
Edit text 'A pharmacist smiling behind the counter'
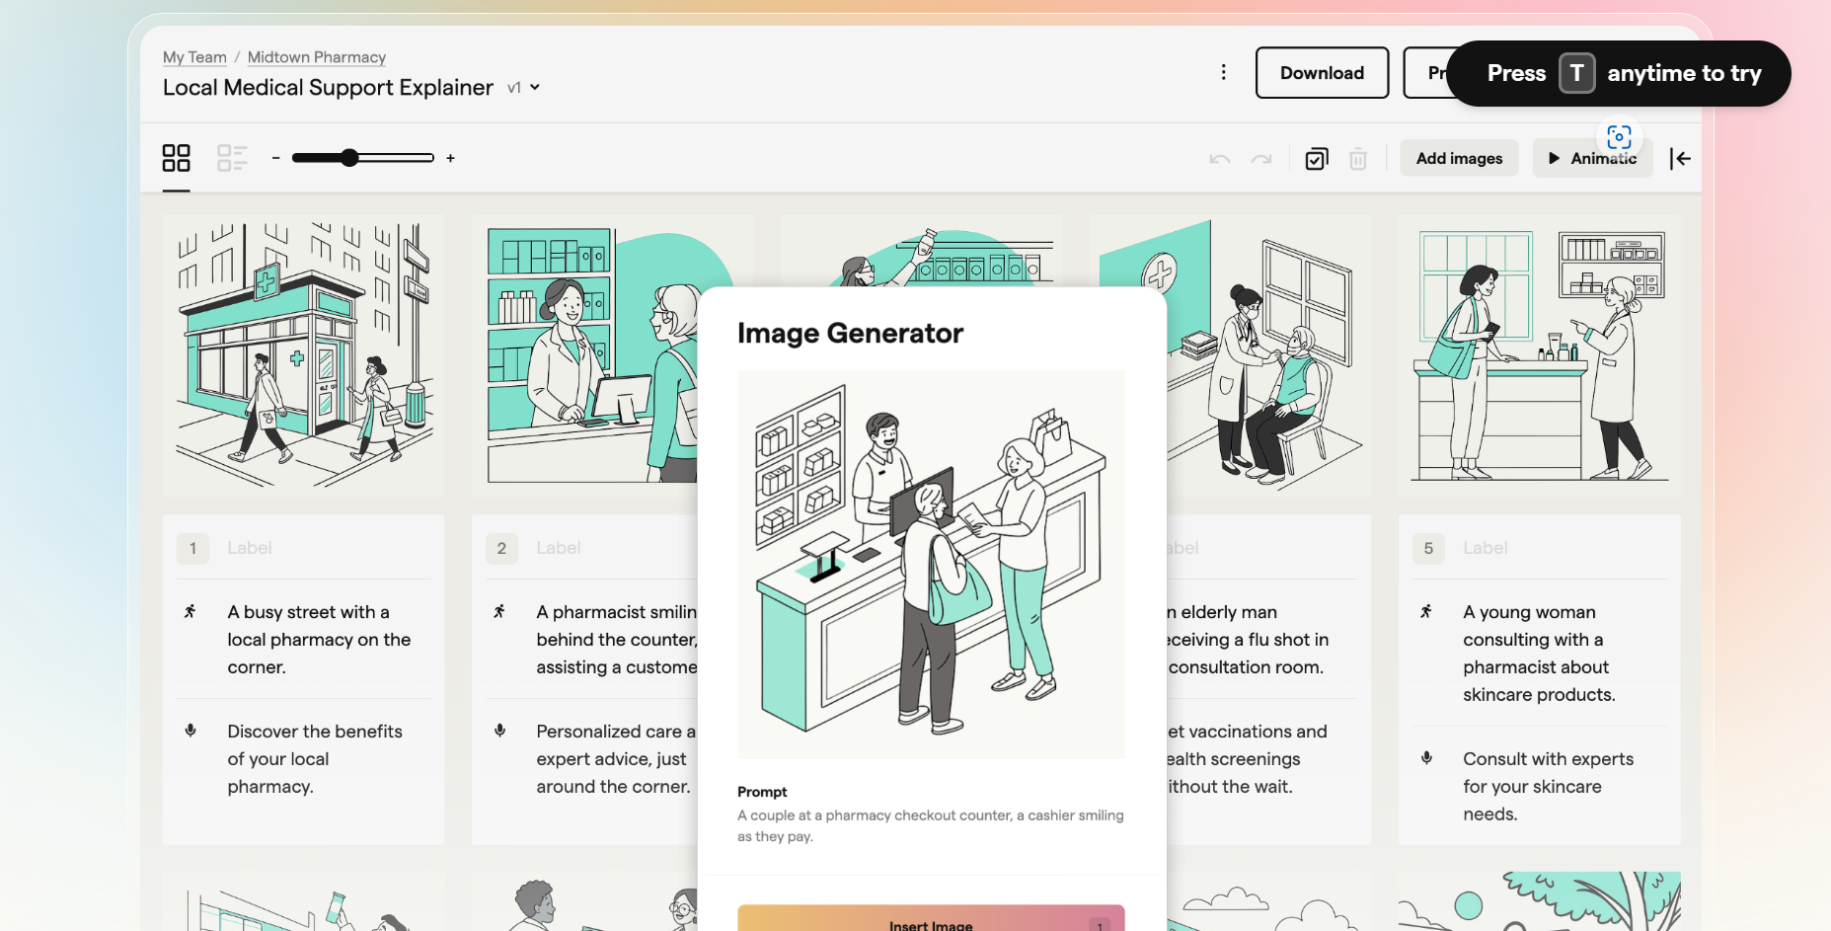617,640
